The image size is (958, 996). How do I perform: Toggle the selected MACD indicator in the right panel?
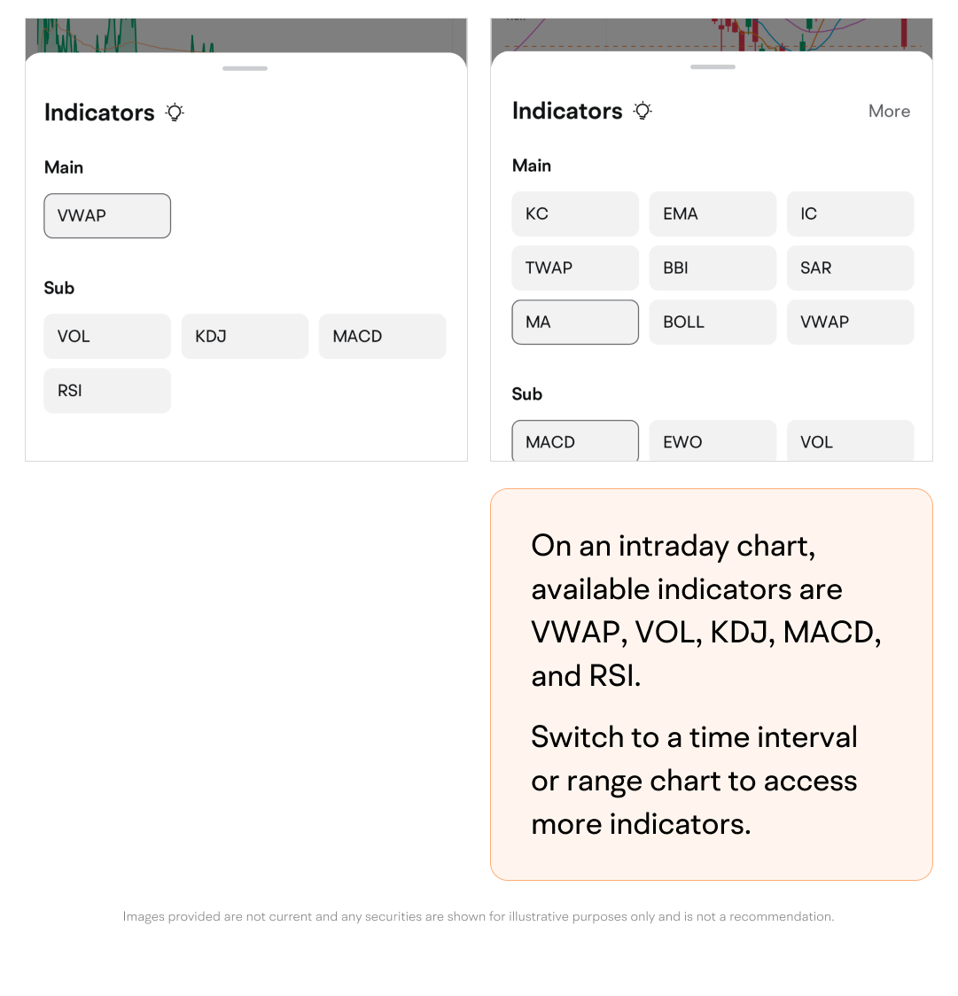[575, 441]
